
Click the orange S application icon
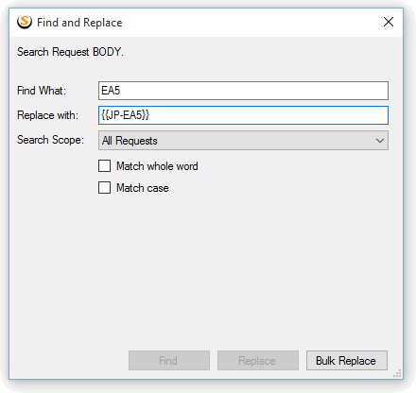(x=25, y=22)
